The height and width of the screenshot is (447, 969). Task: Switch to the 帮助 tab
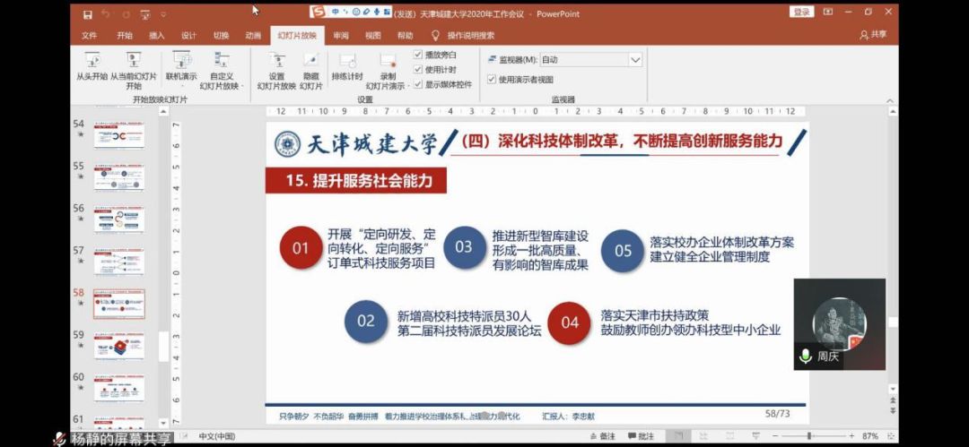pyautogui.click(x=406, y=36)
